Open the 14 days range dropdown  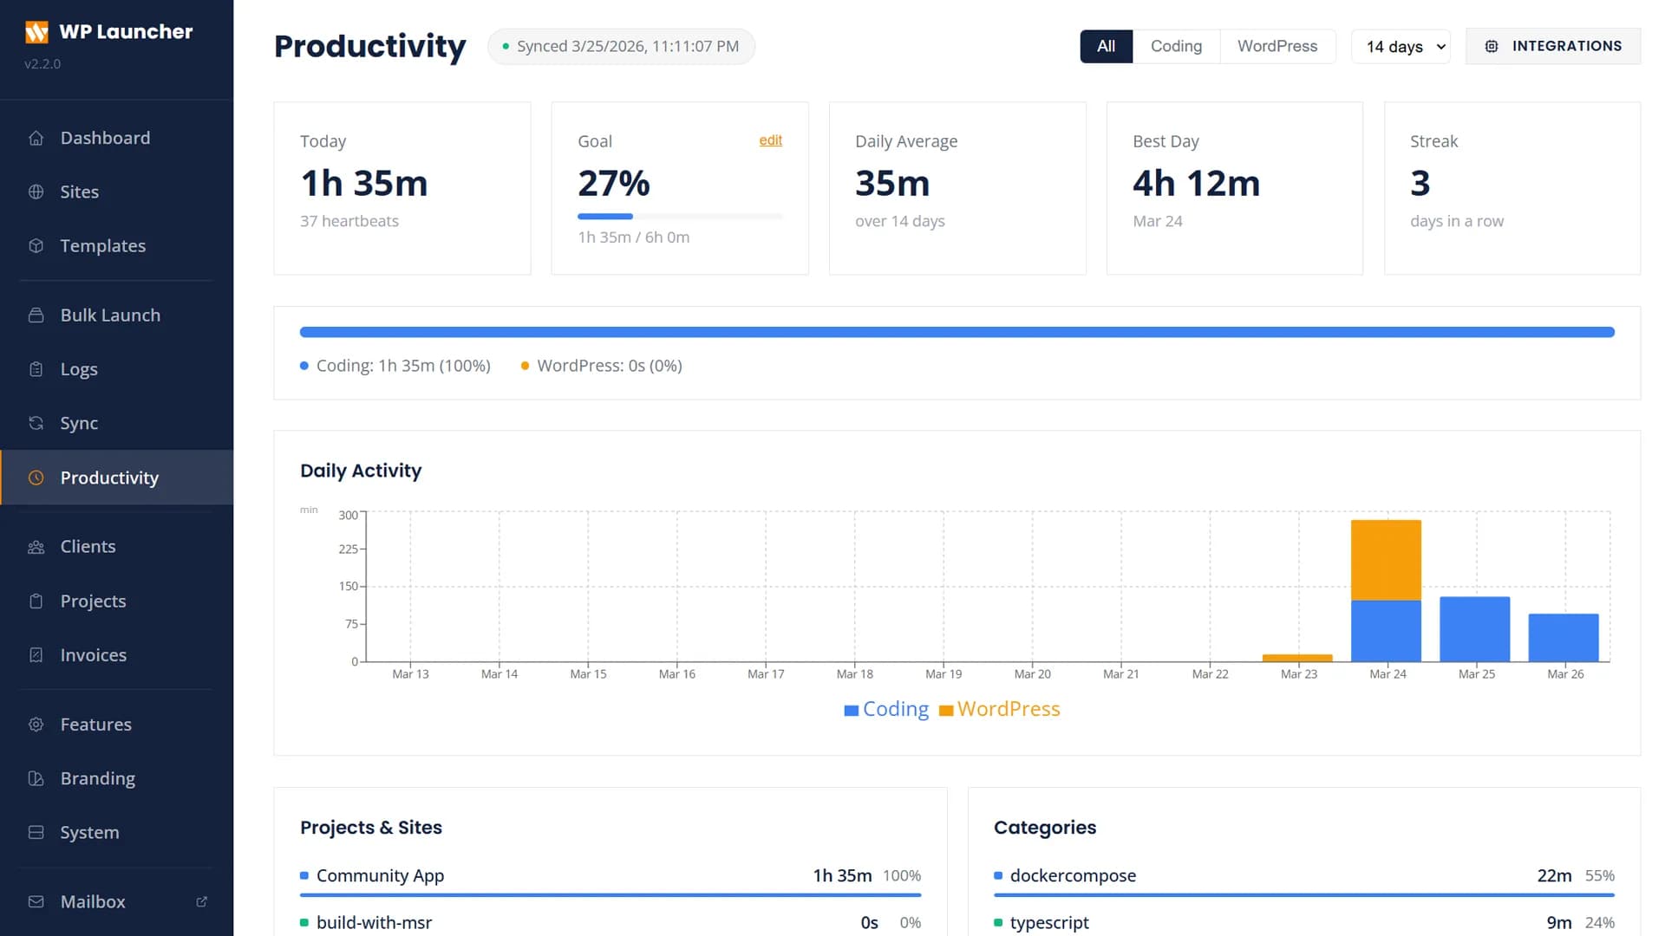1401,46
